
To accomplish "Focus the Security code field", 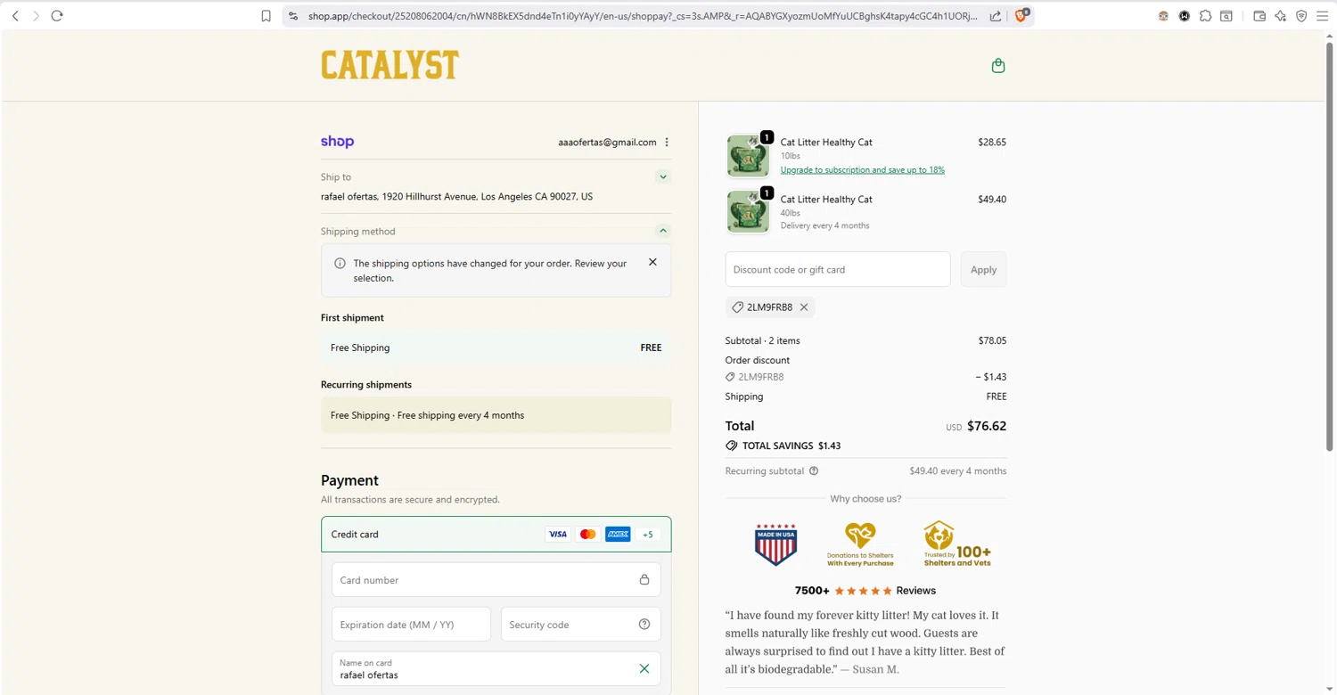I will click(x=580, y=625).
